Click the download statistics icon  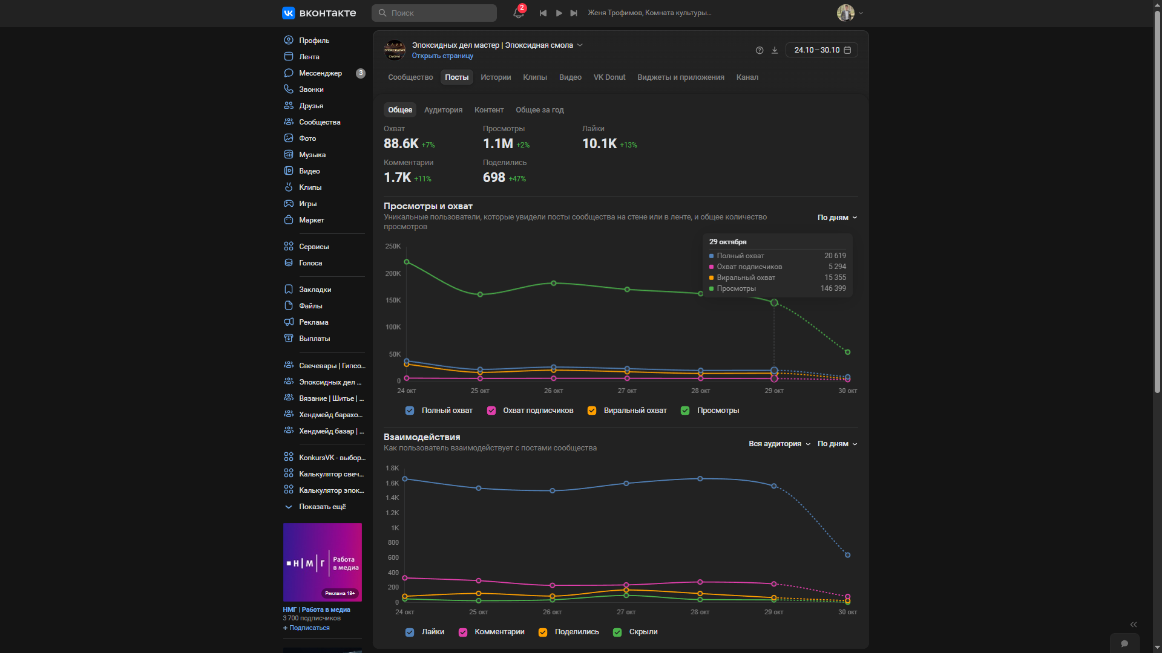775,50
